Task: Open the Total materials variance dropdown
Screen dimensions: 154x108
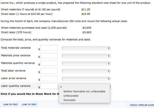Action: pyautogui.click(x=86, y=48)
